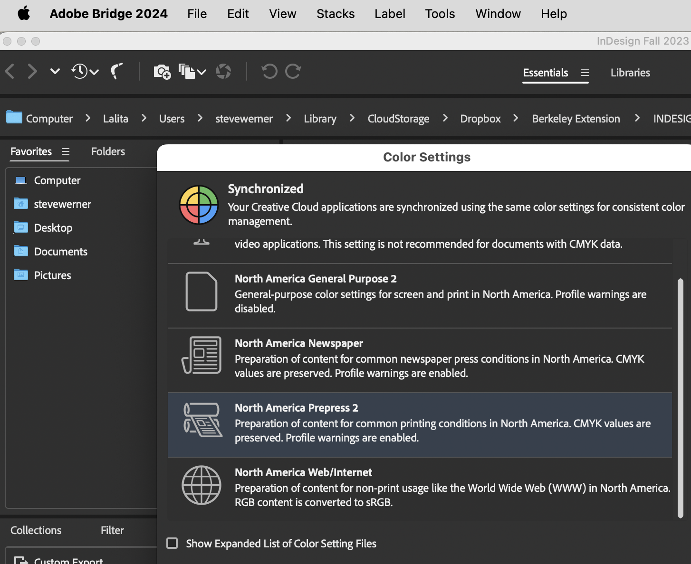Click the Undo arrow icon
The image size is (691, 564).
coord(269,71)
